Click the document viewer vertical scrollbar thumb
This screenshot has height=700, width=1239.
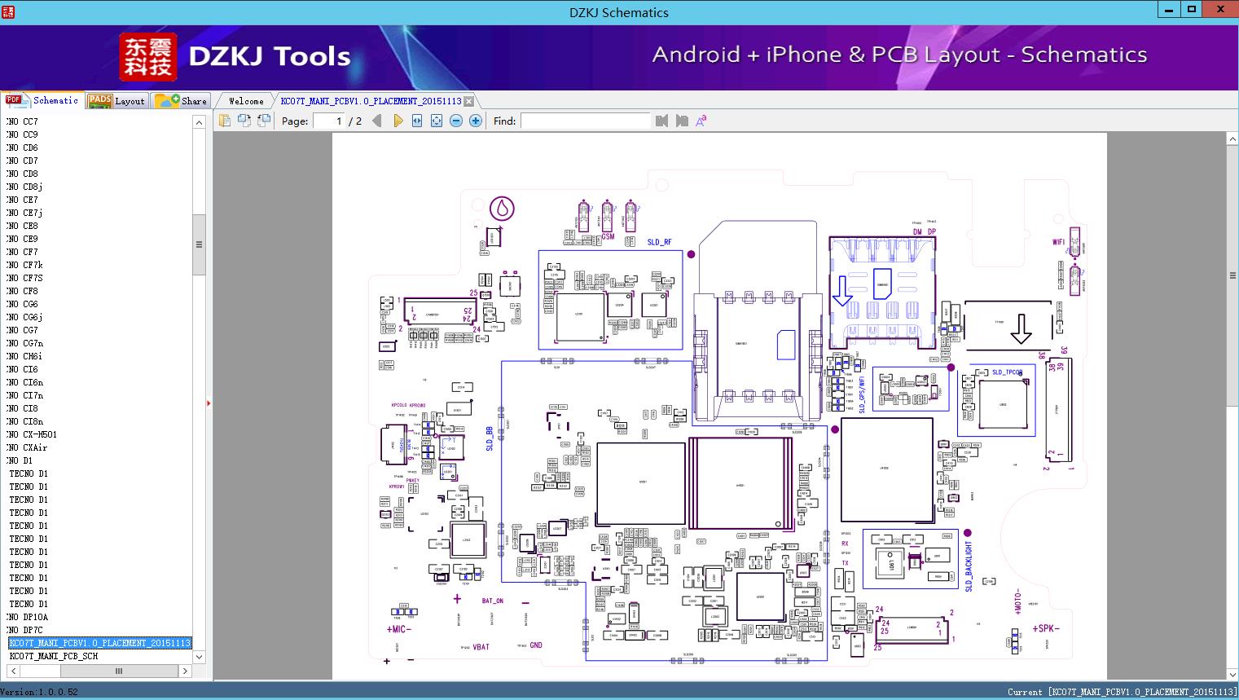point(1232,275)
